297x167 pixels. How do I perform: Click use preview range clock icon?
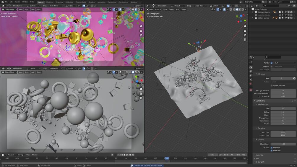(x=220, y=155)
